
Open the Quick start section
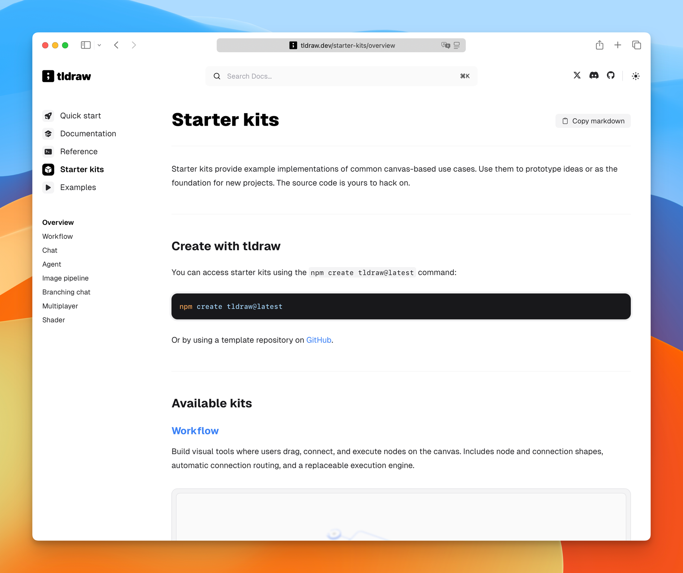[x=80, y=116]
